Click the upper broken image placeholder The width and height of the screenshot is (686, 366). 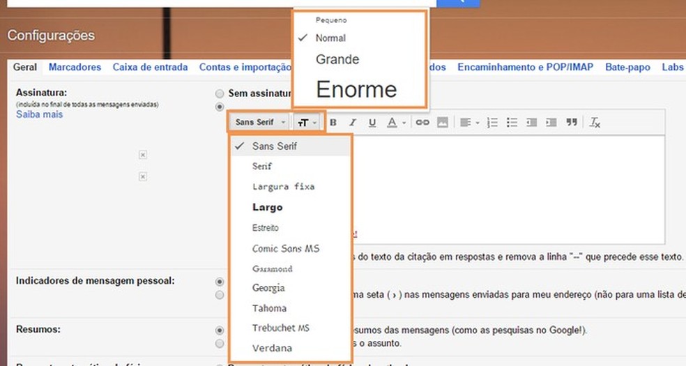[x=143, y=155]
